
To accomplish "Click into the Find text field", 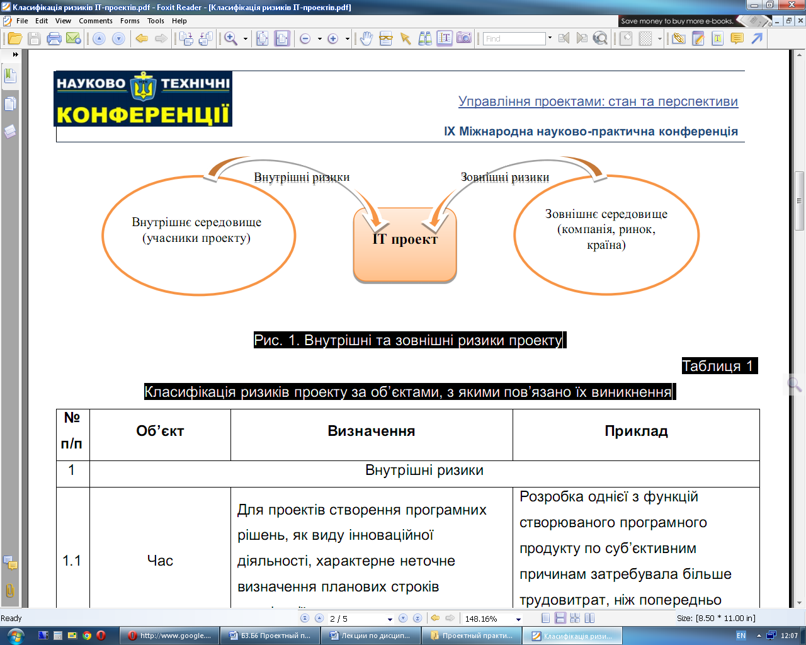I will [x=514, y=38].
